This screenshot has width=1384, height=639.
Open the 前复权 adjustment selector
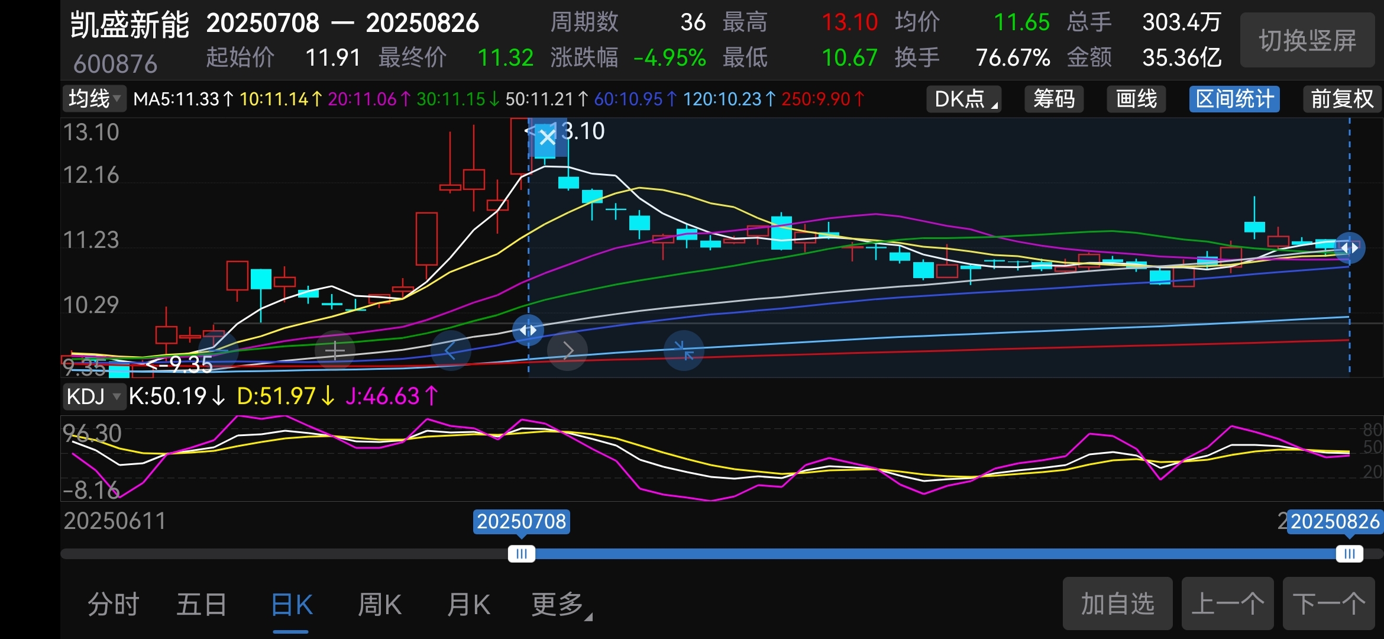coord(1342,99)
